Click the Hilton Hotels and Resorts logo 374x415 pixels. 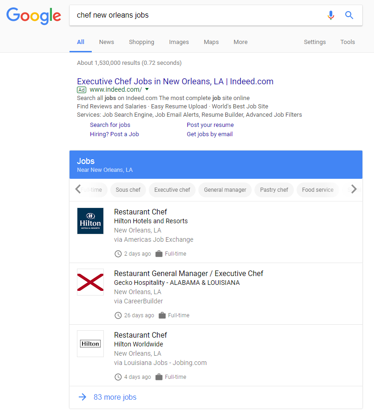click(90, 221)
